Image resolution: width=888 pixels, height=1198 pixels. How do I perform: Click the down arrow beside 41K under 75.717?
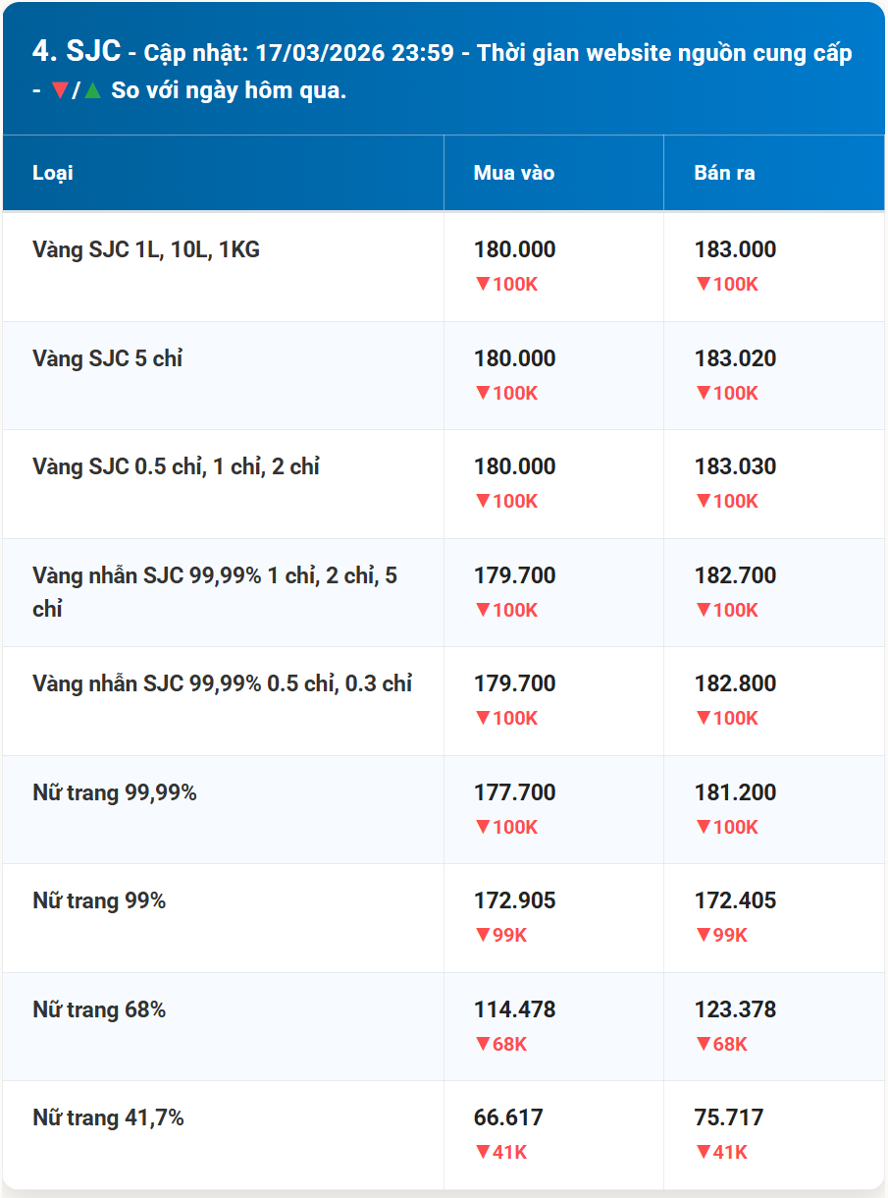(703, 1152)
